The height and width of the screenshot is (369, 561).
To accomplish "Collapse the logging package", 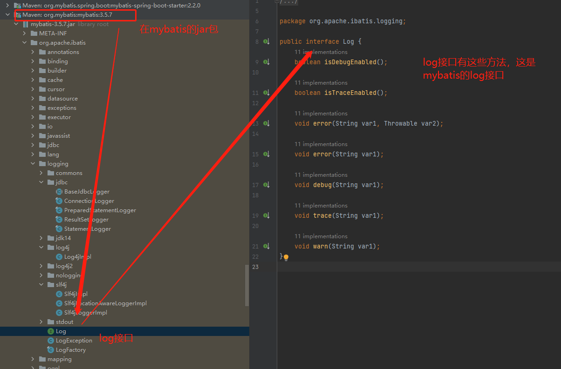I will pos(33,164).
